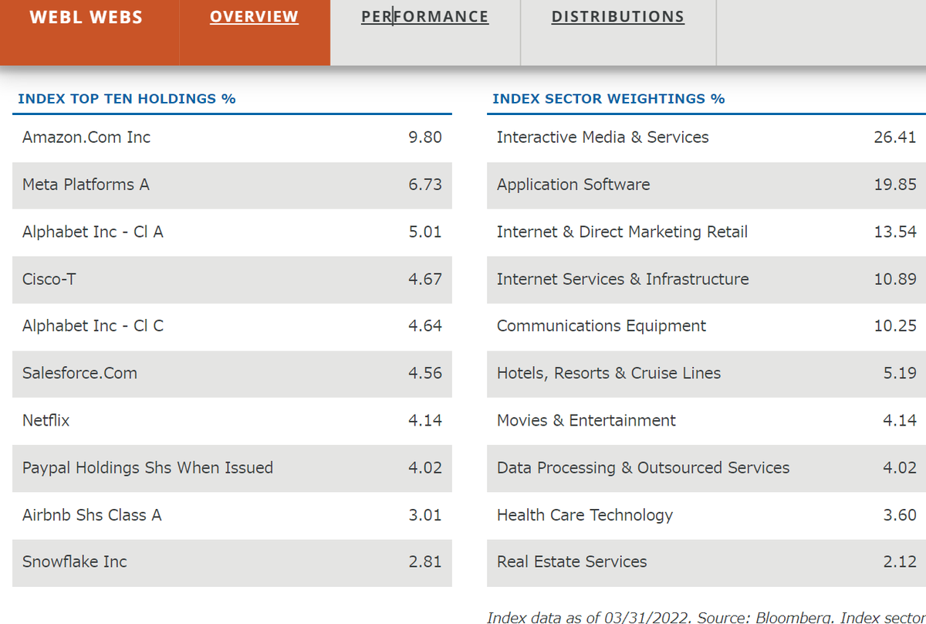Click the 5.19 sector weighting value
This screenshot has width=926, height=624.
coord(900,373)
